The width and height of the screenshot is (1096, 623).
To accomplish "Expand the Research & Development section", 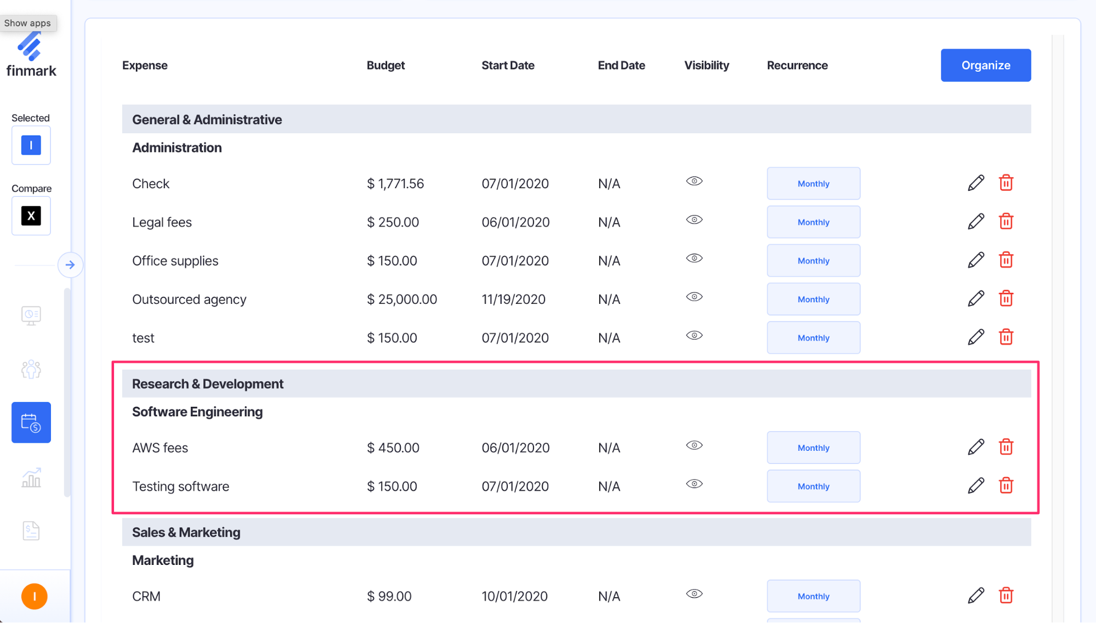I will [208, 383].
